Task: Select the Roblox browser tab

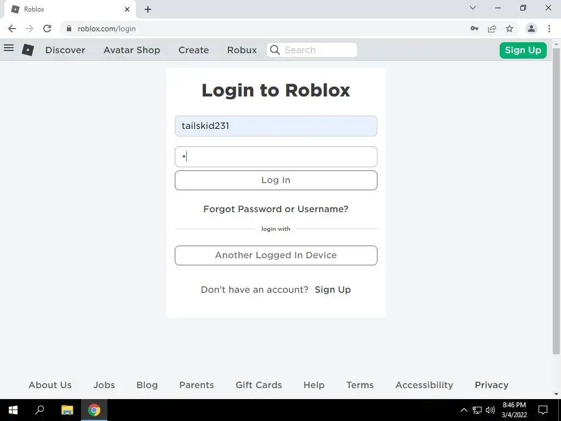Action: pyautogui.click(x=70, y=9)
